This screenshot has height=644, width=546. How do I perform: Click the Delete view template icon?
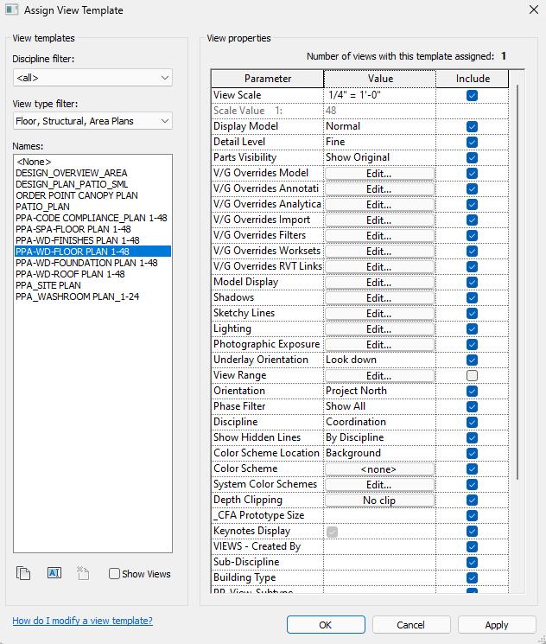(x=83, y=573)
